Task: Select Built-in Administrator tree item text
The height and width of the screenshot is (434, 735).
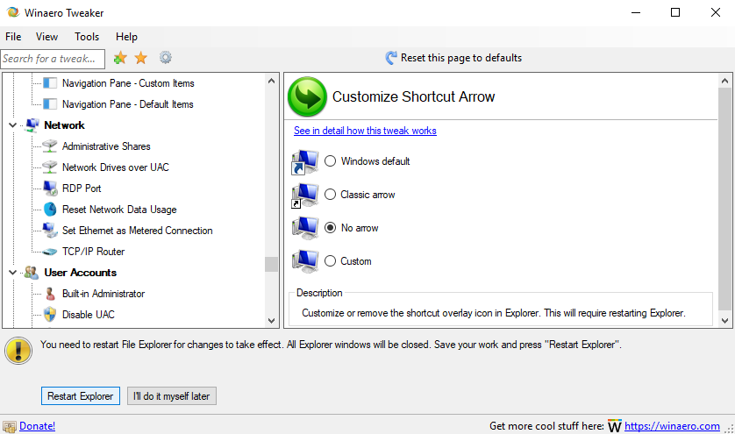Action: tap(103, 294)
